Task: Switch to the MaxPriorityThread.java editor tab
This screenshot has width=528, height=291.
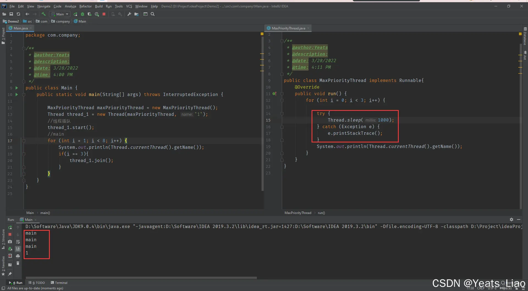Action: point(288,28)
